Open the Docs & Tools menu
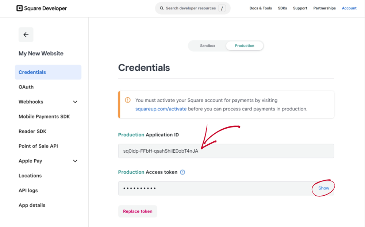 point(261,8)
